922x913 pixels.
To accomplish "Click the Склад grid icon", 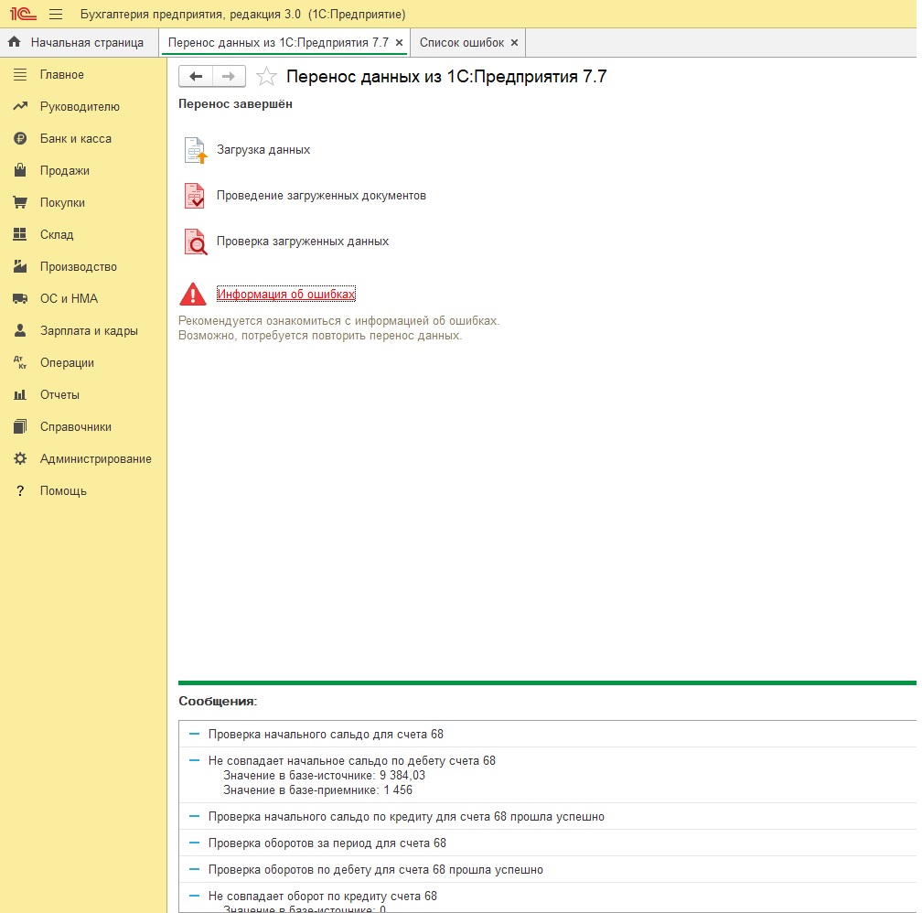I will pos(20,234).
